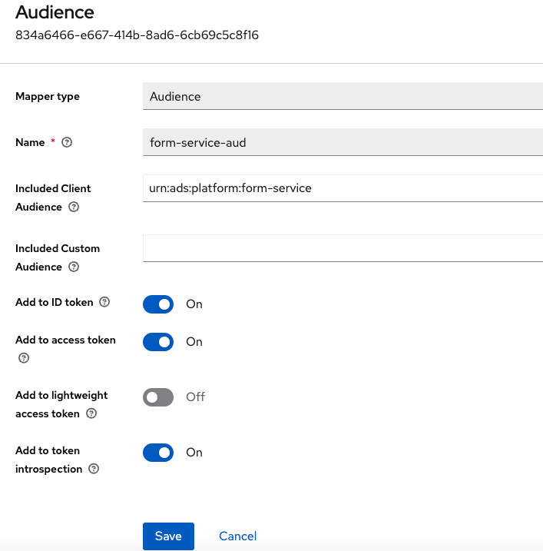Click the Audience page heading
The image size is (543, 551).
coord(55,12)
